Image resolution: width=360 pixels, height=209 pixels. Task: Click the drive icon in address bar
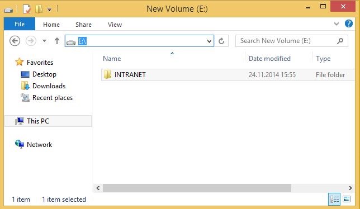click(71, 42)
